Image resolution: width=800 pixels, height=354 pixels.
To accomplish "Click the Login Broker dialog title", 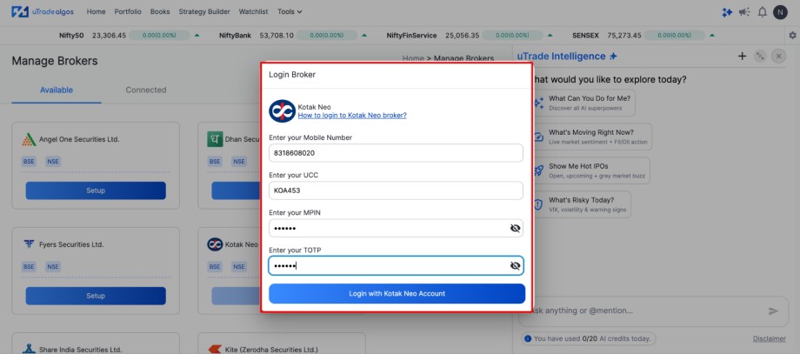I will (x=292, y=75).
